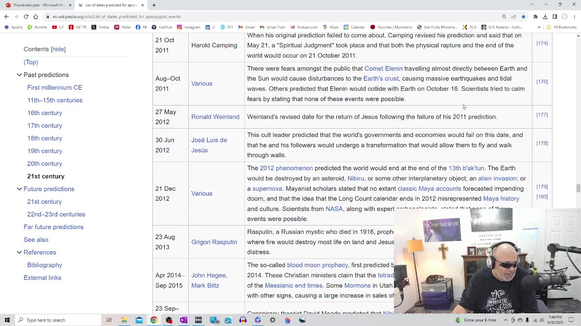The image size is (581, 326).
Task: Jump to First millennium CE section
Action: tap(54, 87)
